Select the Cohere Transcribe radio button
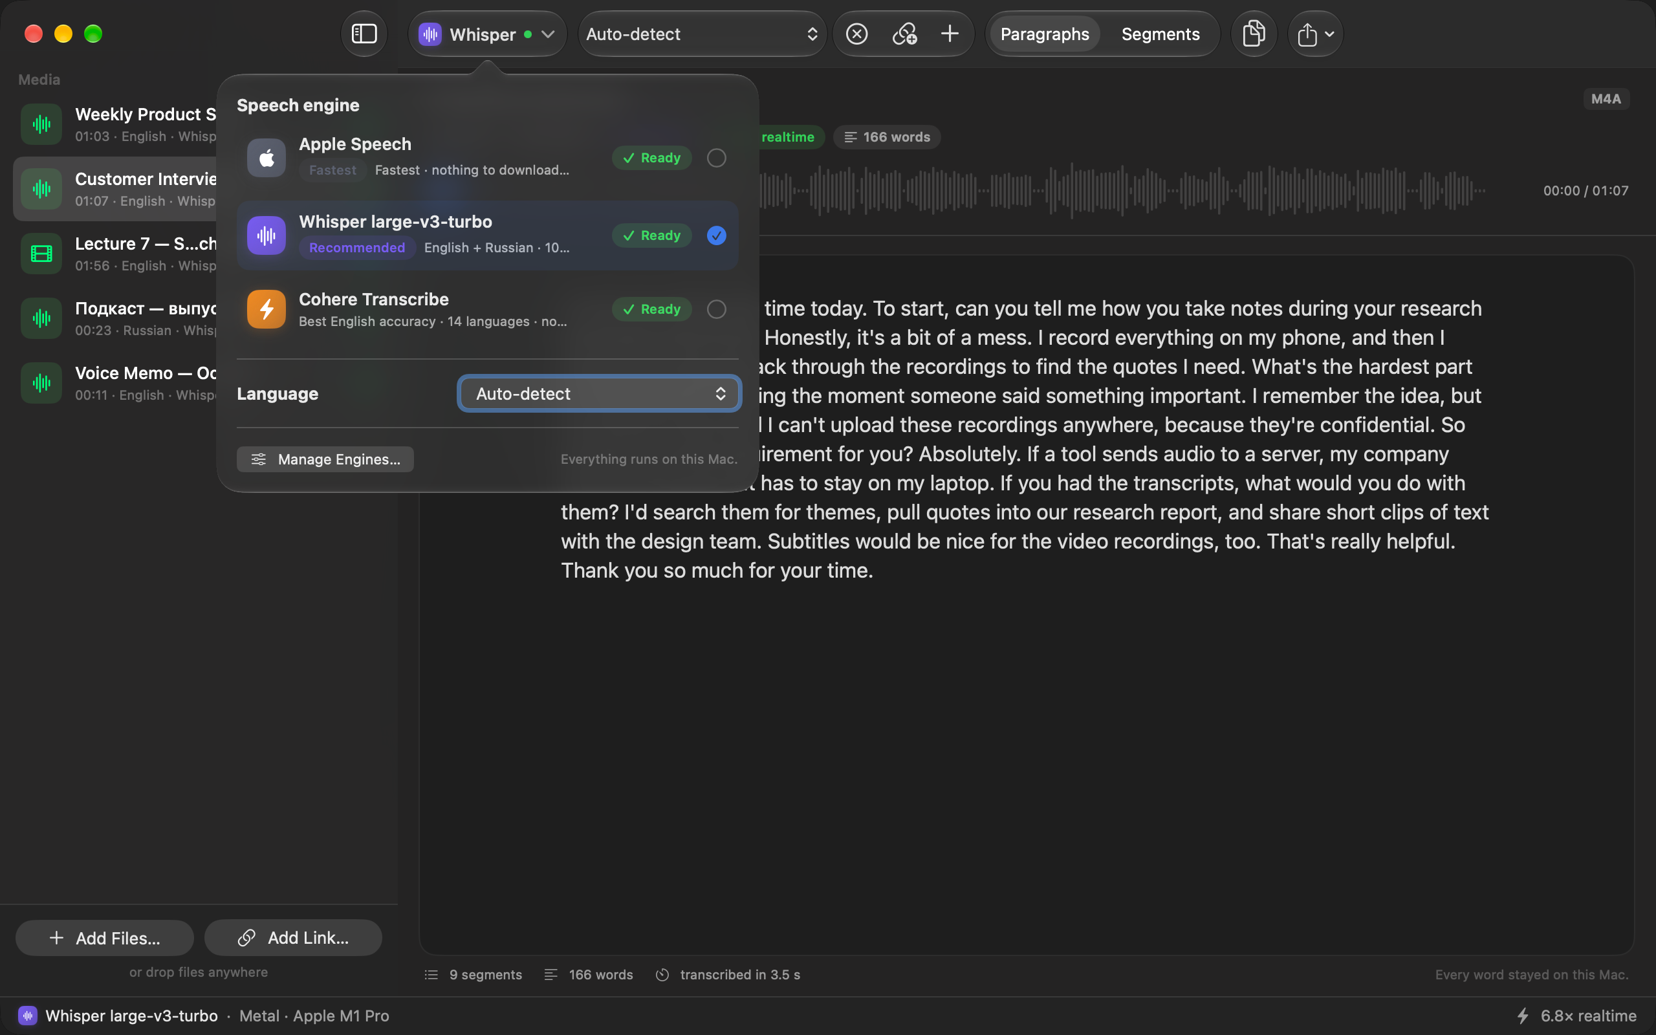The height and width of the screenshot is (1035, 1656). coord(717,309)
